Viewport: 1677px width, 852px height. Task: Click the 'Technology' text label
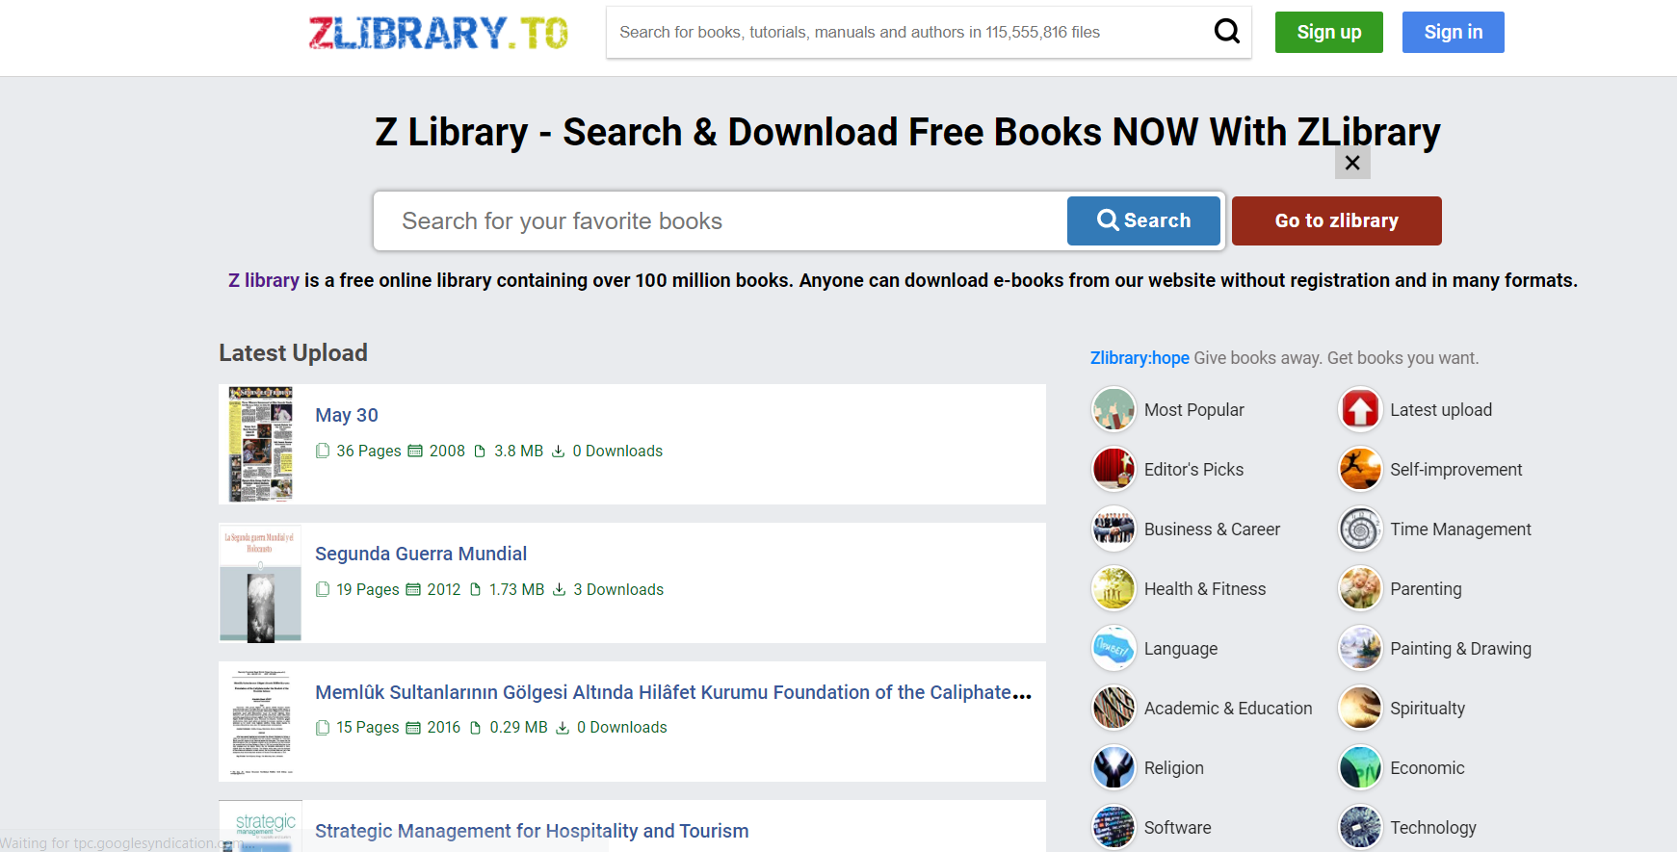[x=1433, y=828]
